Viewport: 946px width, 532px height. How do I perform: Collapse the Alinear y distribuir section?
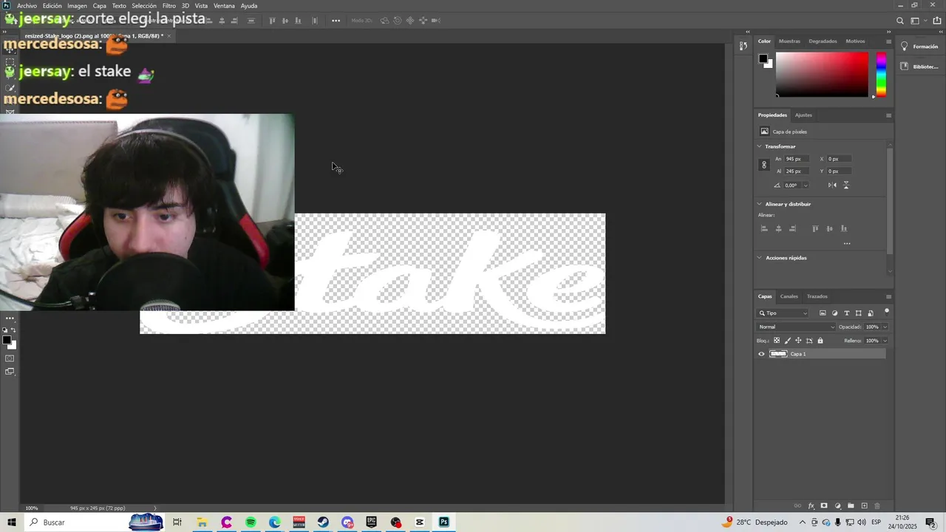coord(760,204)
